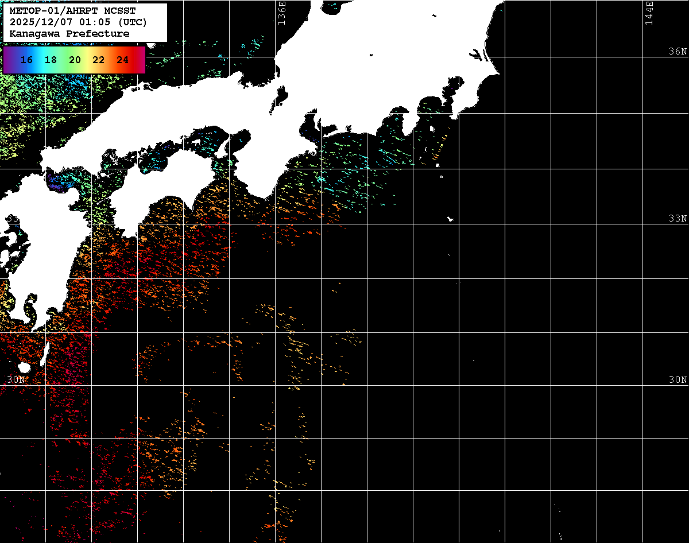The height and width of the screenshot is (543, 689).
Task: Click the 24 value on the color scale
Action: coord(122,60)
